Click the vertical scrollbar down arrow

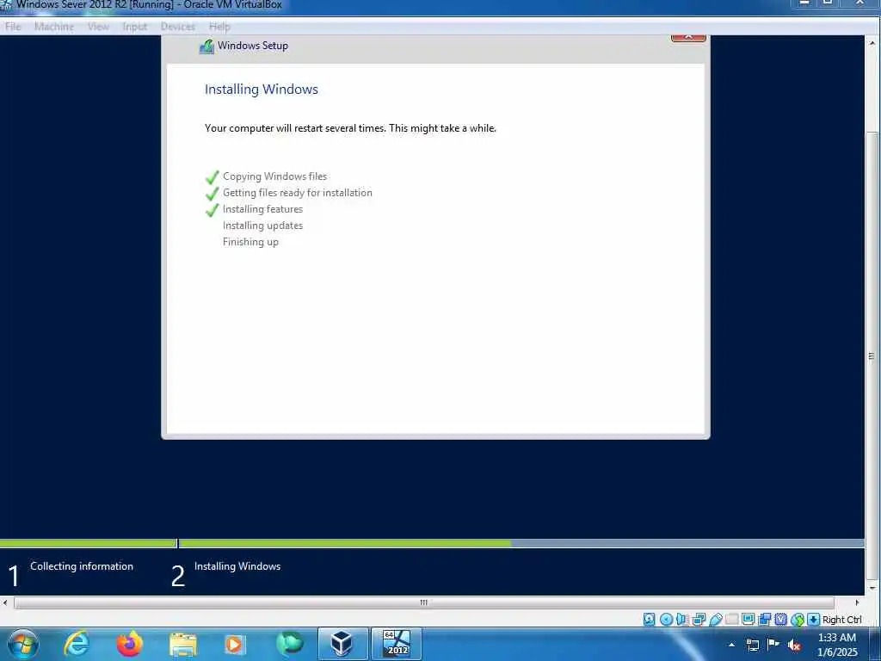[872, 588]
